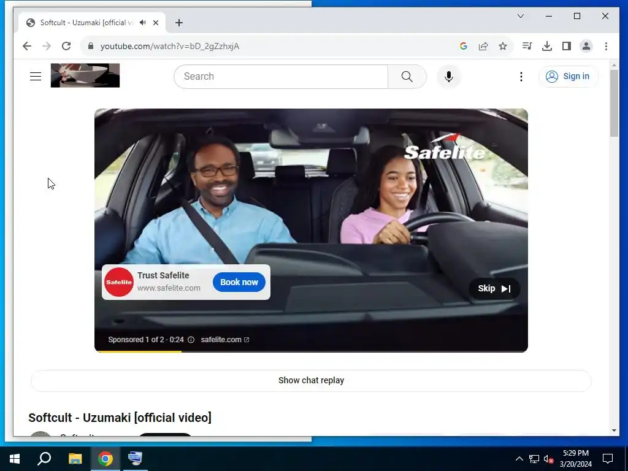Click the page vertical scrollbar thumb
Viewport: 628px width, 471px height.
point(614,103)
